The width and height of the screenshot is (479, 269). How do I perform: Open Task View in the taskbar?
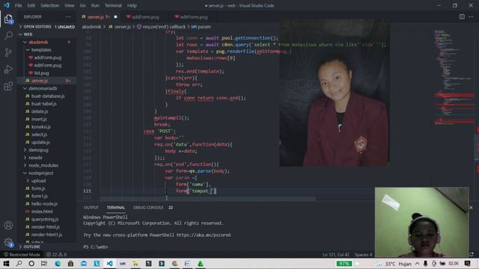44,264
